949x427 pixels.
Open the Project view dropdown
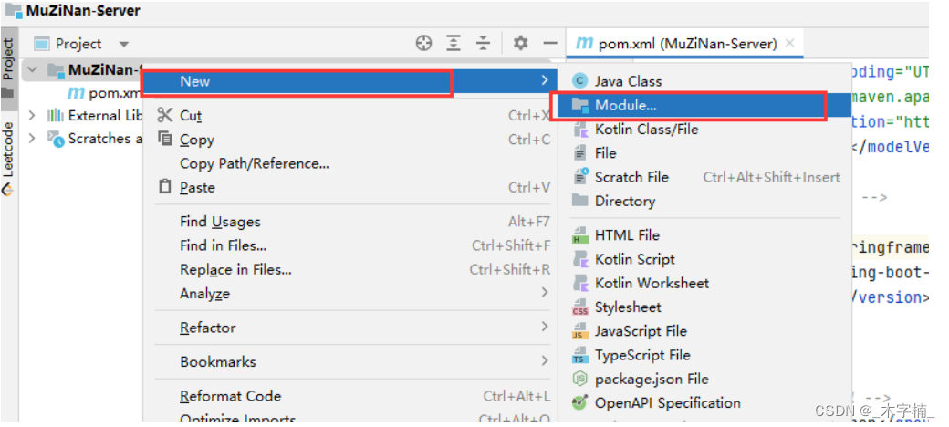(124, 44)
